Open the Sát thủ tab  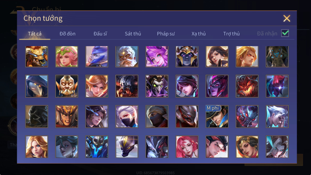pos(133,34)
